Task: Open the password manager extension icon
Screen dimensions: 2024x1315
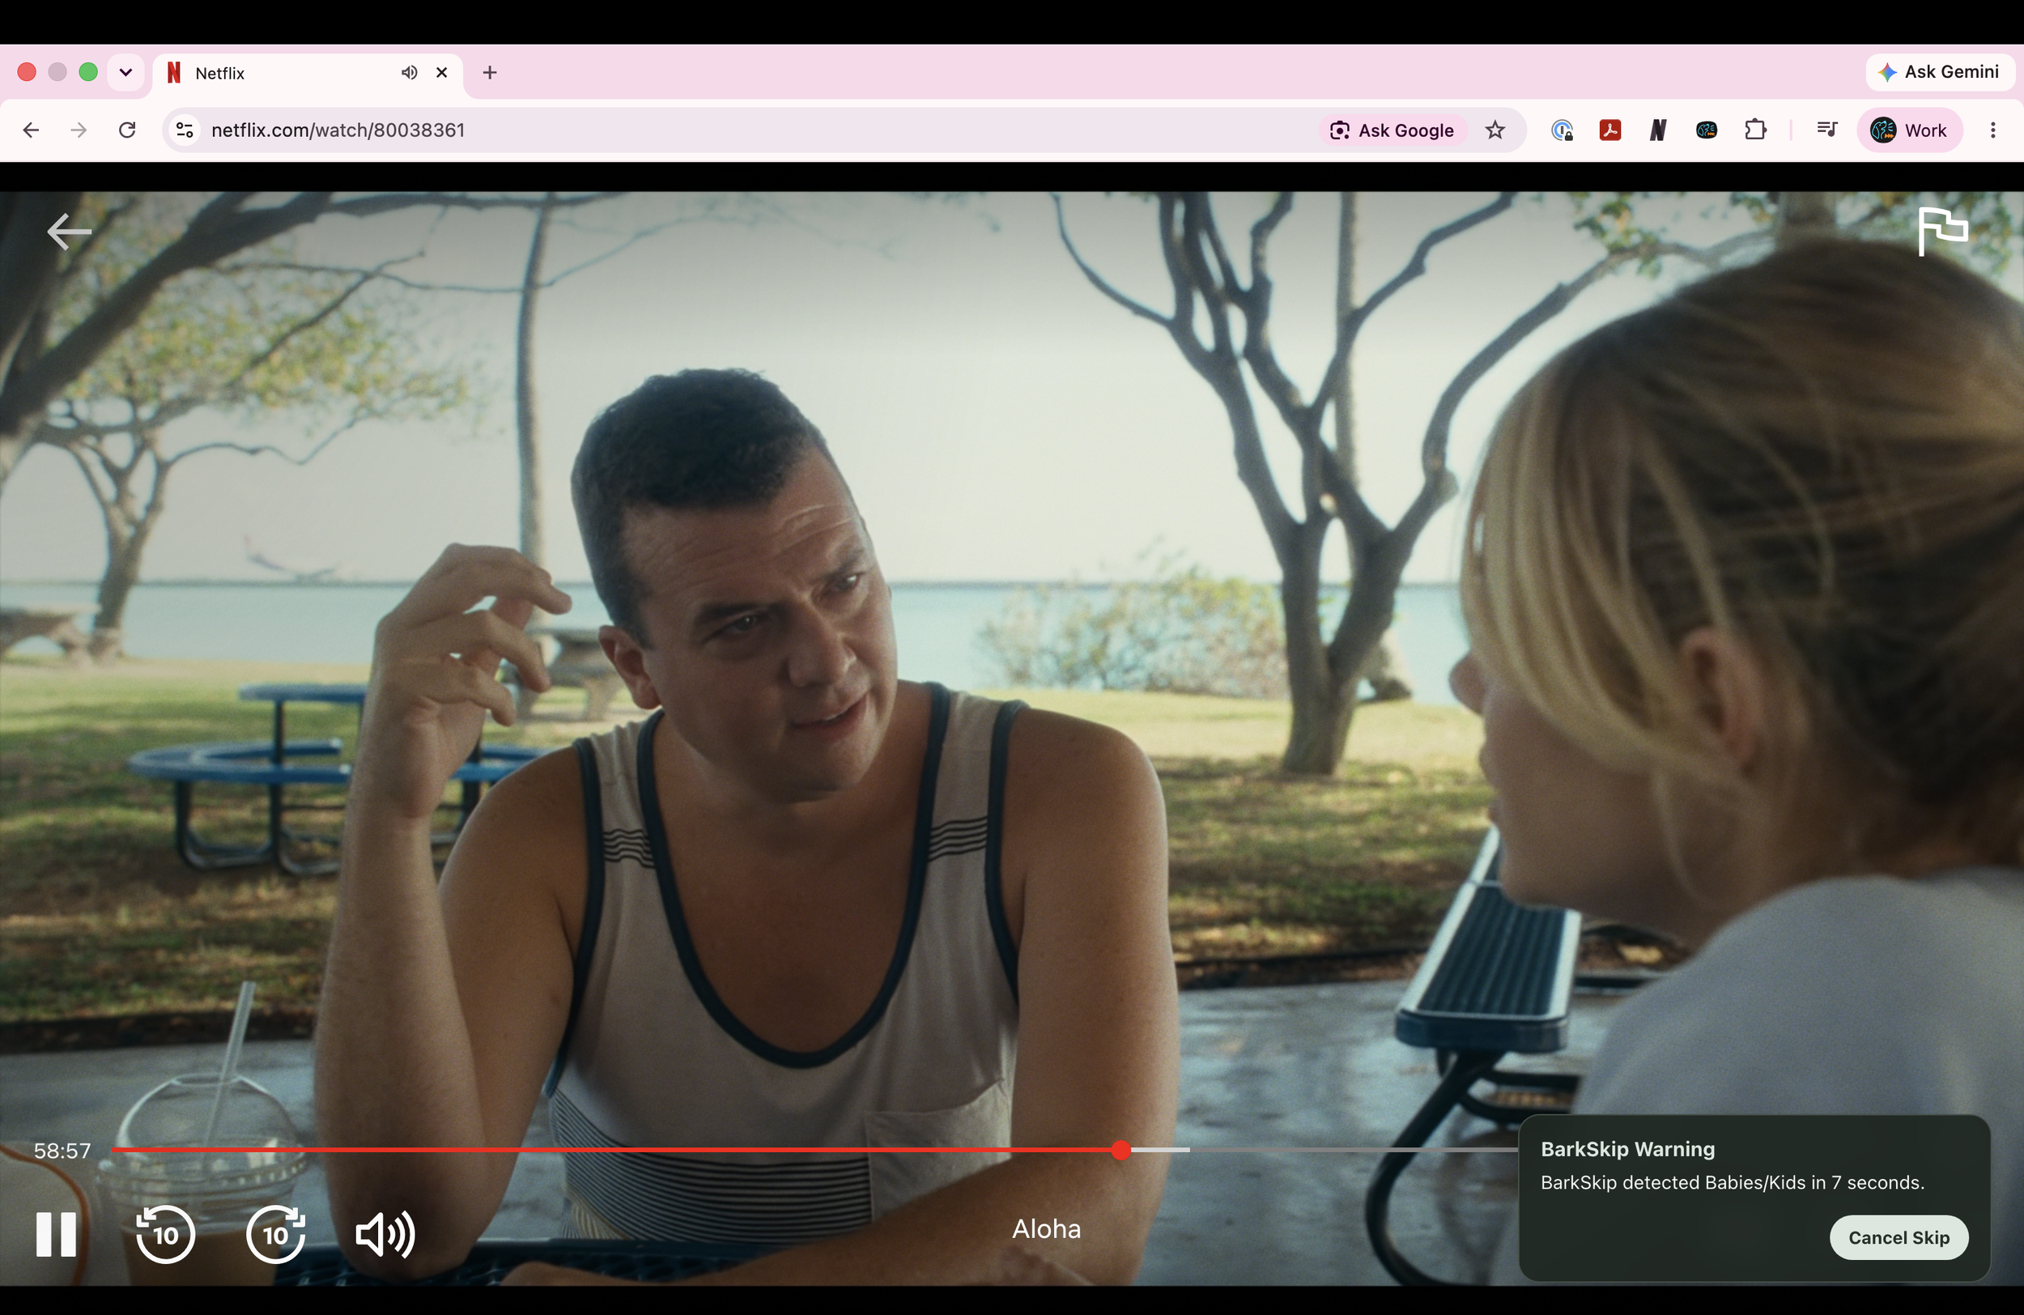Action: coord(1562,130)
